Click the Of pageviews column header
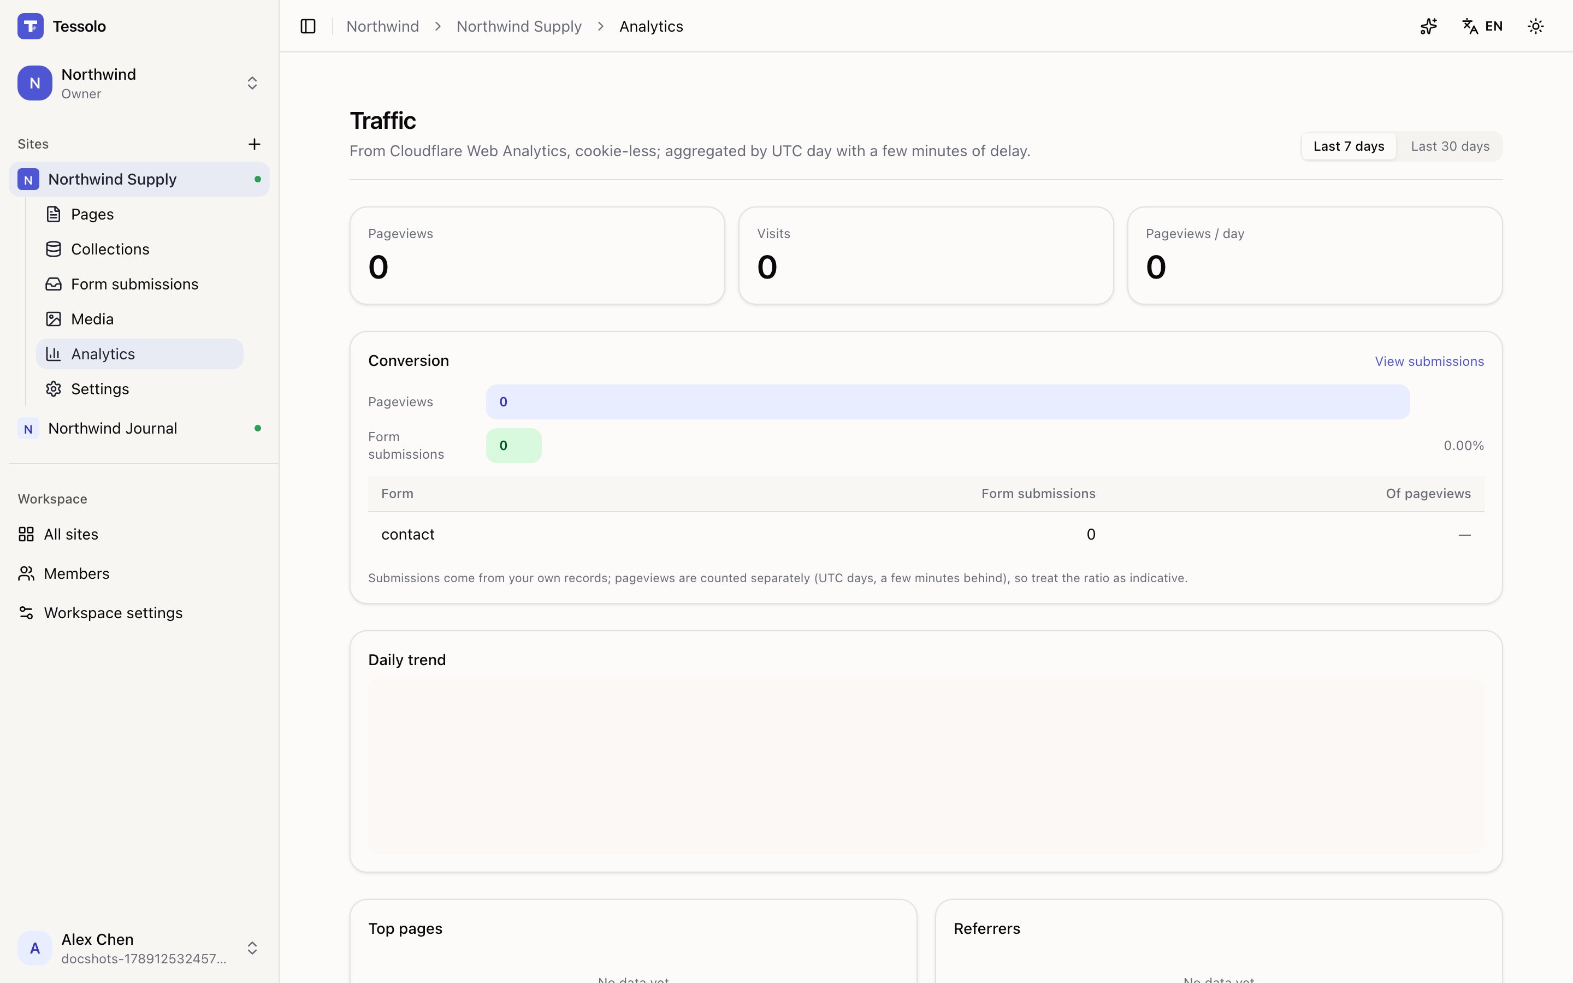Screen dimensions: 1573x983 (1428, 494)
